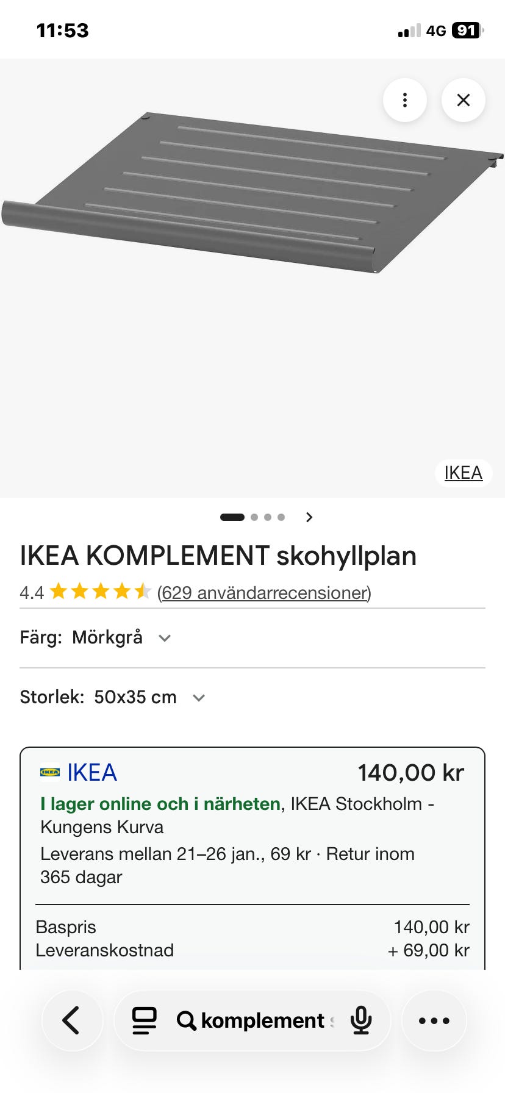Go to next product image arrow
Image resolution: width=505 pixels, height=1093 pixels.
coord(309,517)
